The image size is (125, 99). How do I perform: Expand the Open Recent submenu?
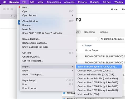48,15
